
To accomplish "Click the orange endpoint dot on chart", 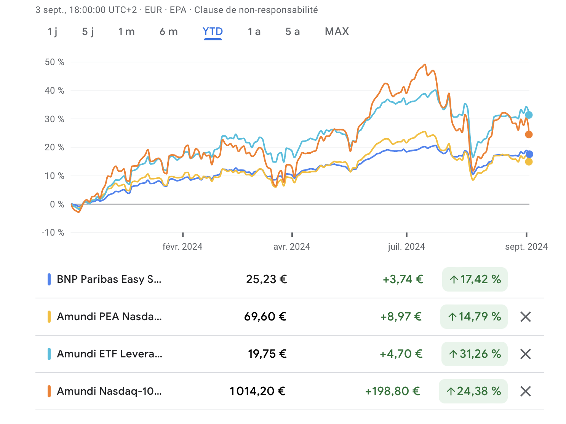I will tap(529, 134).
